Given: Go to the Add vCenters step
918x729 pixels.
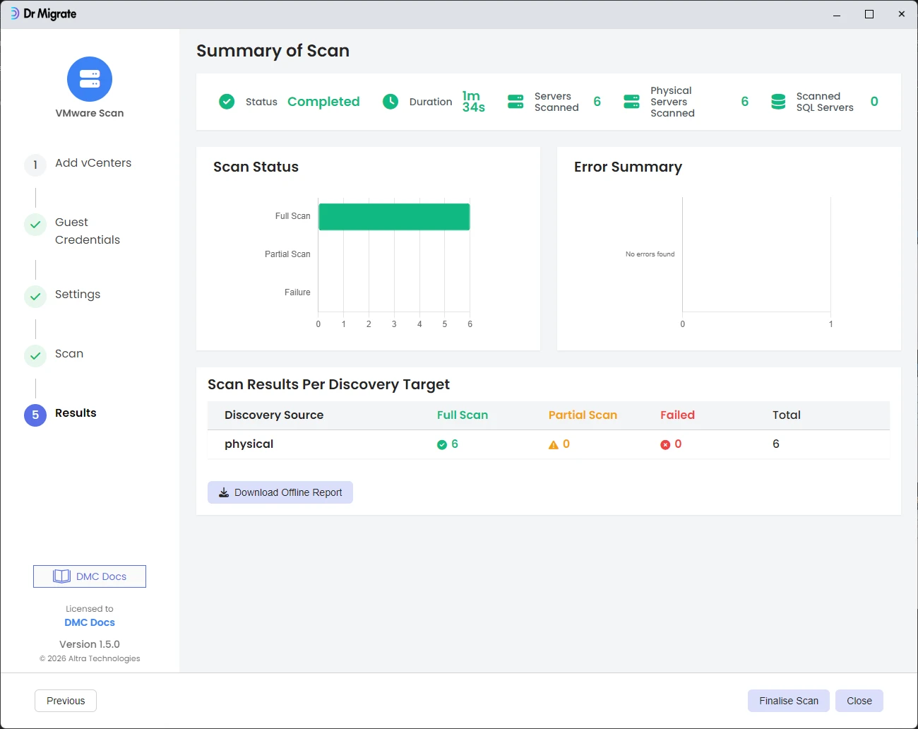Looking at the screenshot, I should click(93, 163).
